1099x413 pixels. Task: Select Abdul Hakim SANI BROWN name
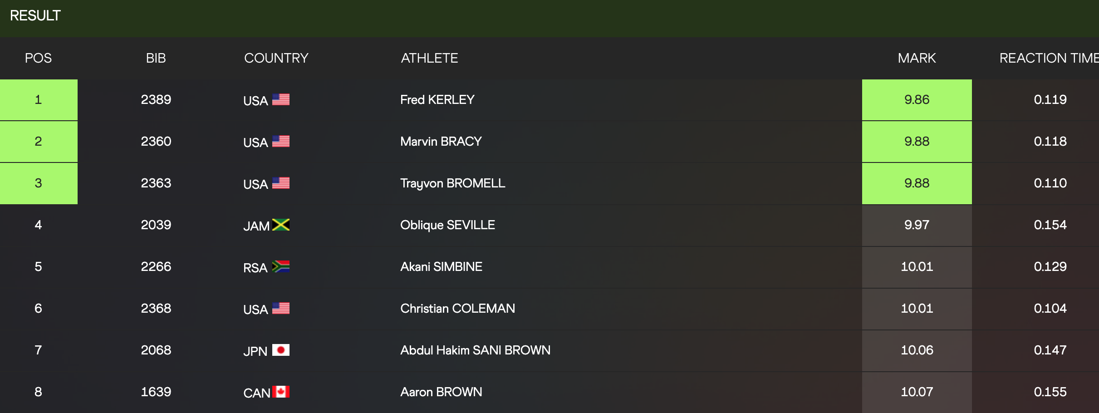pyautogui.click(x=475, y=350)
